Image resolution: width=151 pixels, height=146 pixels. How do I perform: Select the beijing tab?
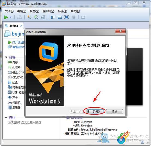pos(14,26)
